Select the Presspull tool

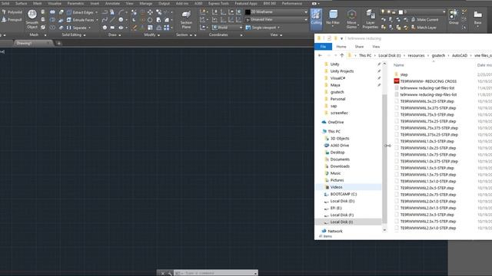tap(12, 20)
